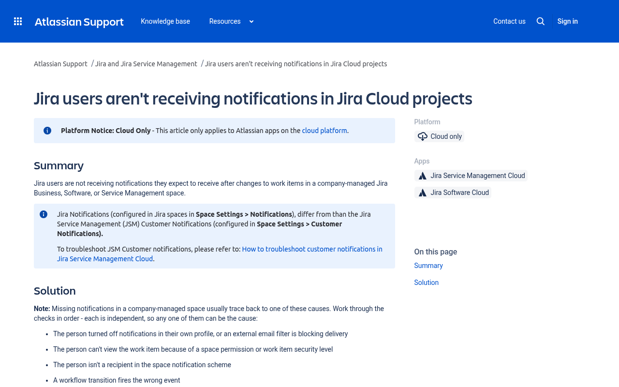The height and width of the screenshot is (387, 619).
Task: Click the info icon in Jira Notifications panel
Action: (44, 214)
